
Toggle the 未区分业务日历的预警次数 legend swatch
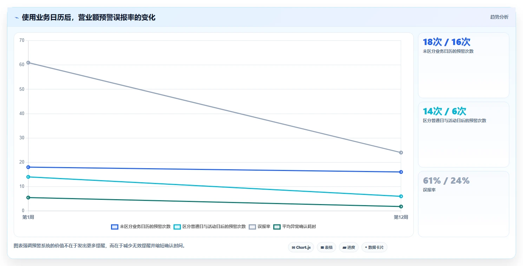coord(115,227)
